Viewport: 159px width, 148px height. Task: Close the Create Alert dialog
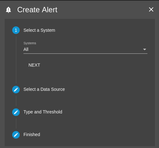click(x=151, y=9)
